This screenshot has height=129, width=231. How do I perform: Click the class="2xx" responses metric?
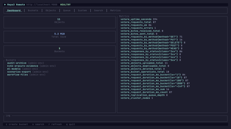[151, 51]
